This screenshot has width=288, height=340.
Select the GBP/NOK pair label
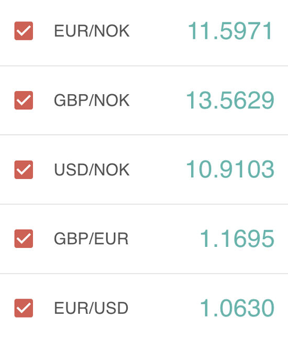tap(92, 100)
